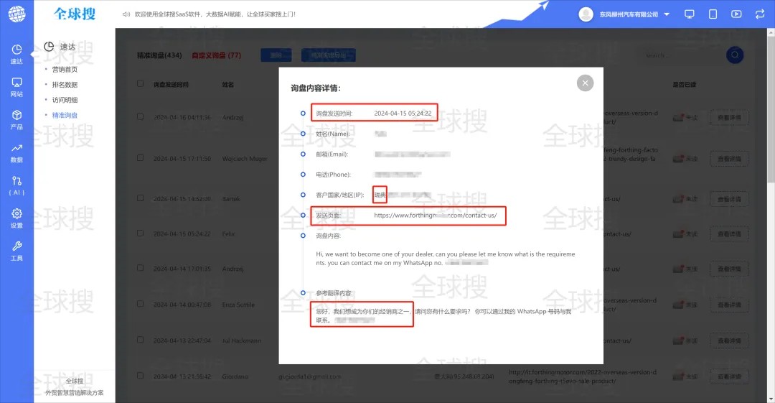This screenshot has width=775, height=403.
Task: Check the row for Bartek
Action: 141,198
